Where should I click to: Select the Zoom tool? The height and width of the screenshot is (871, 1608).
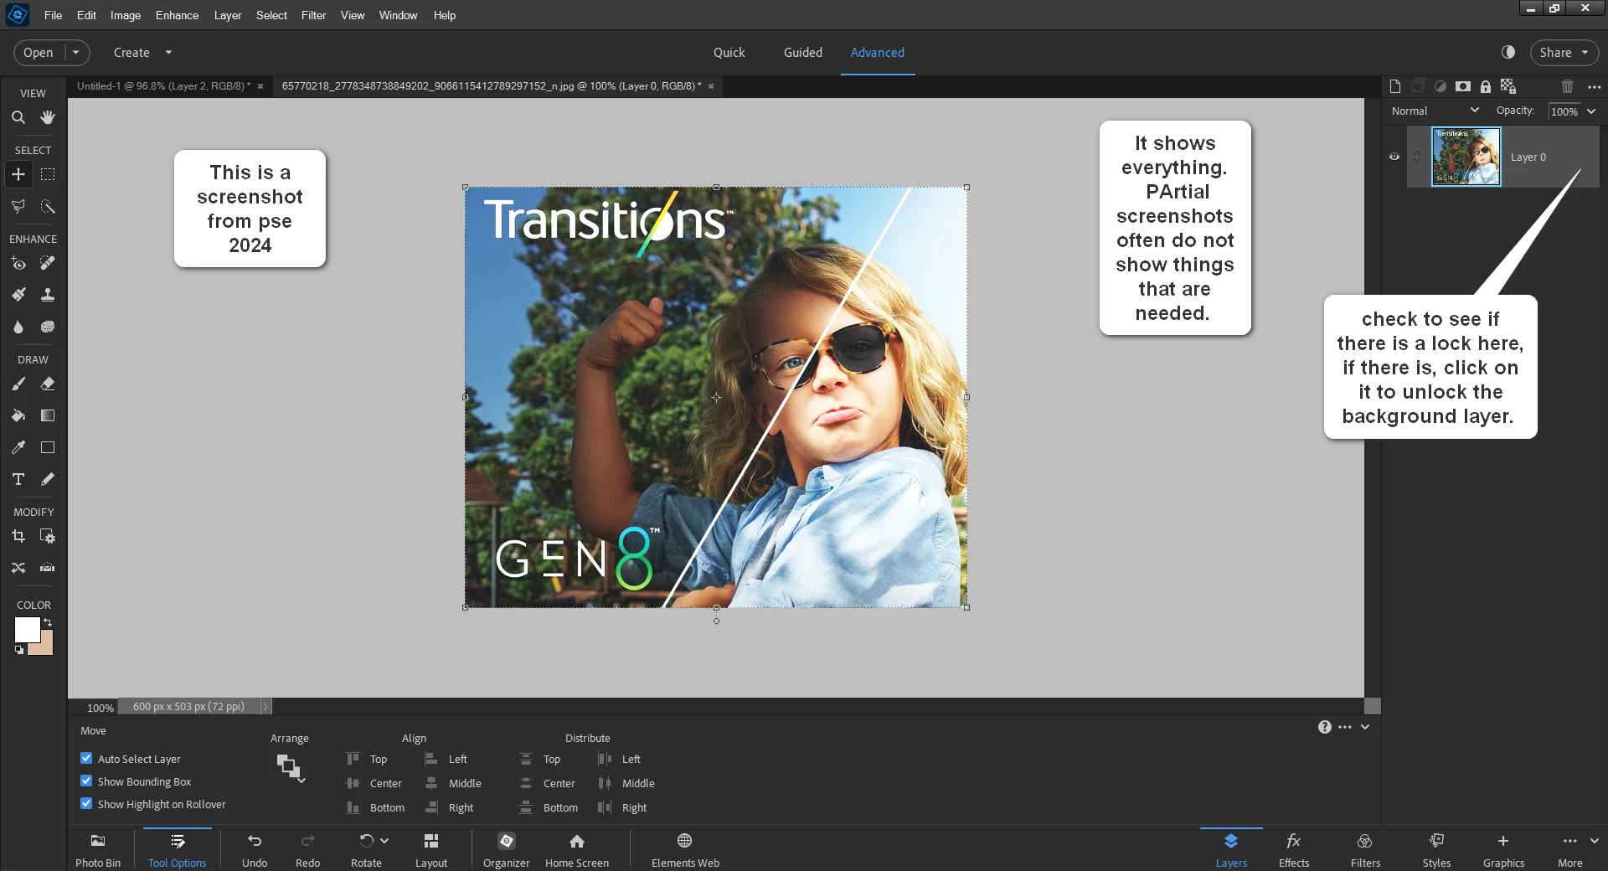[18, 117]
